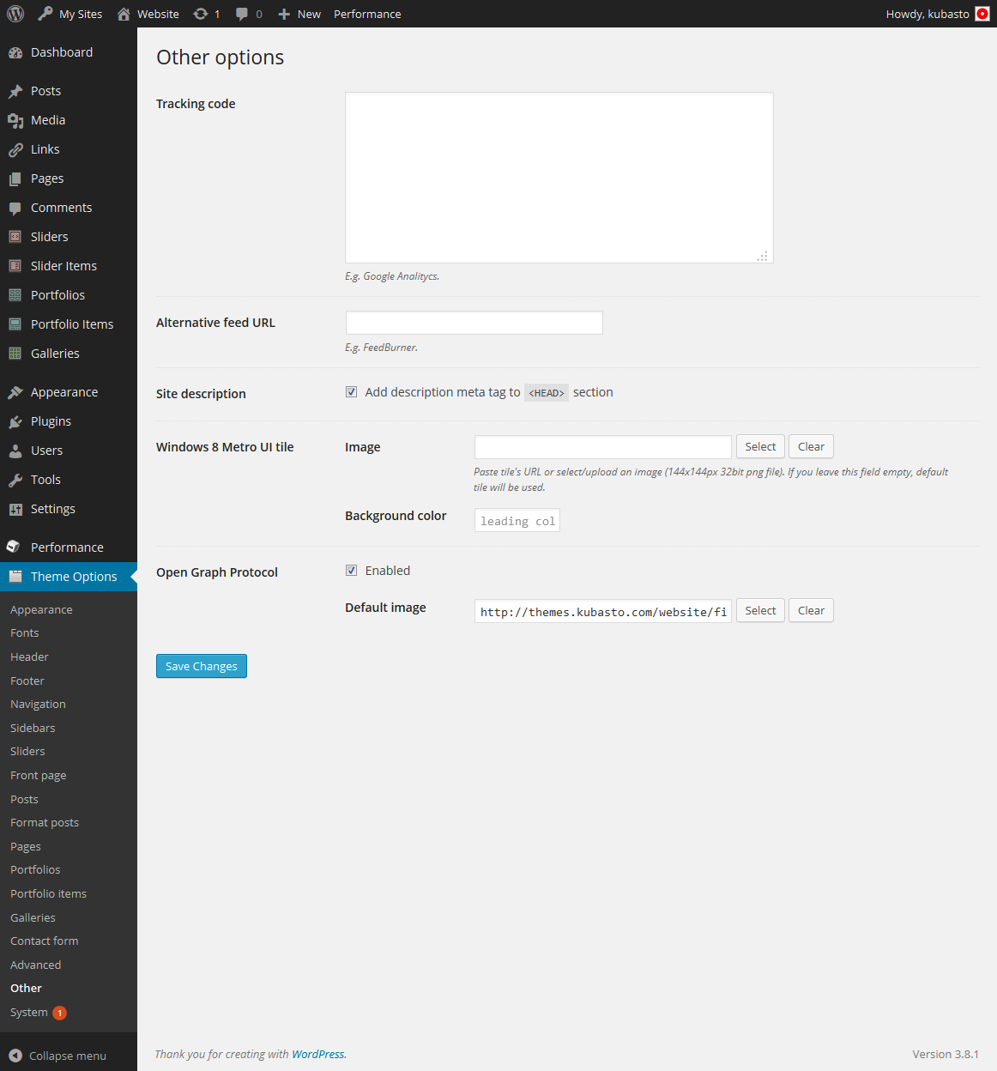Click the Background color picker field
The height and width of the screenshot is (1071, 997).
(517, 521)
